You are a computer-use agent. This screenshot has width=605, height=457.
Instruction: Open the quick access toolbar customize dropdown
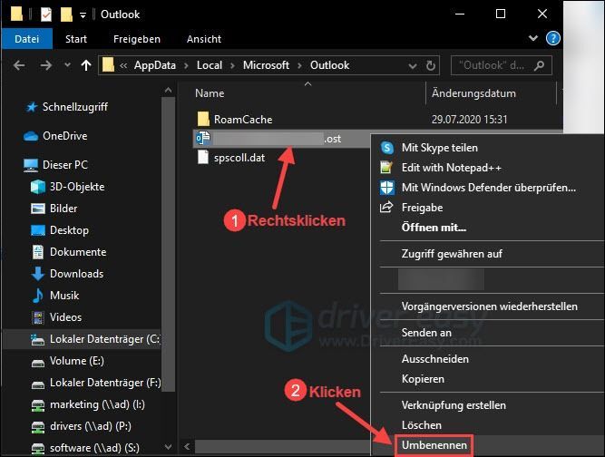click(83, 15)
